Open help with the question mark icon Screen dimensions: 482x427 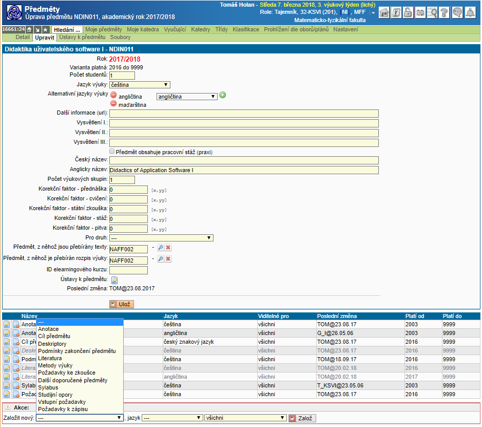(445, 13)
